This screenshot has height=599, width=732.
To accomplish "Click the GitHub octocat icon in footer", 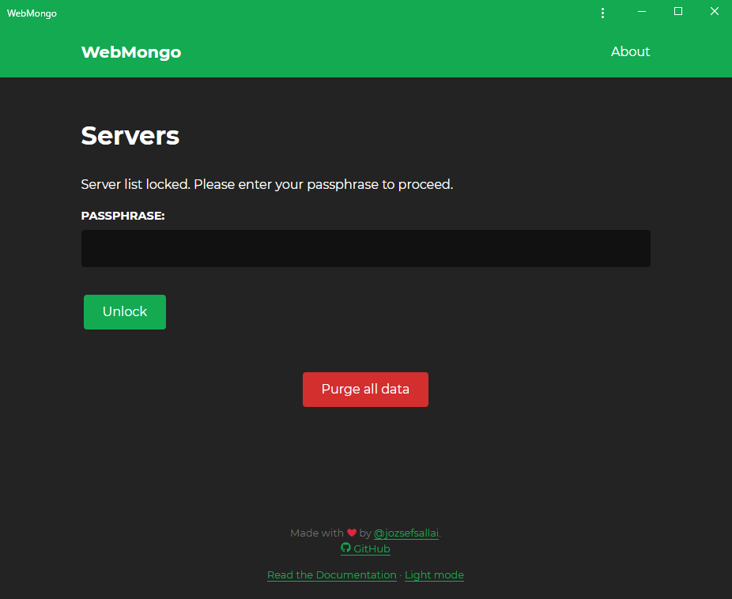I will point(346,548).
